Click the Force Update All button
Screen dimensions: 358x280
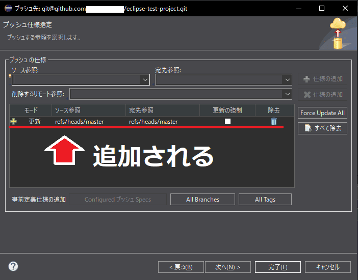pyautogui.click(x=322, y=113)
